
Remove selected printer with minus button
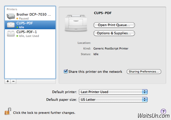point(13,81)
